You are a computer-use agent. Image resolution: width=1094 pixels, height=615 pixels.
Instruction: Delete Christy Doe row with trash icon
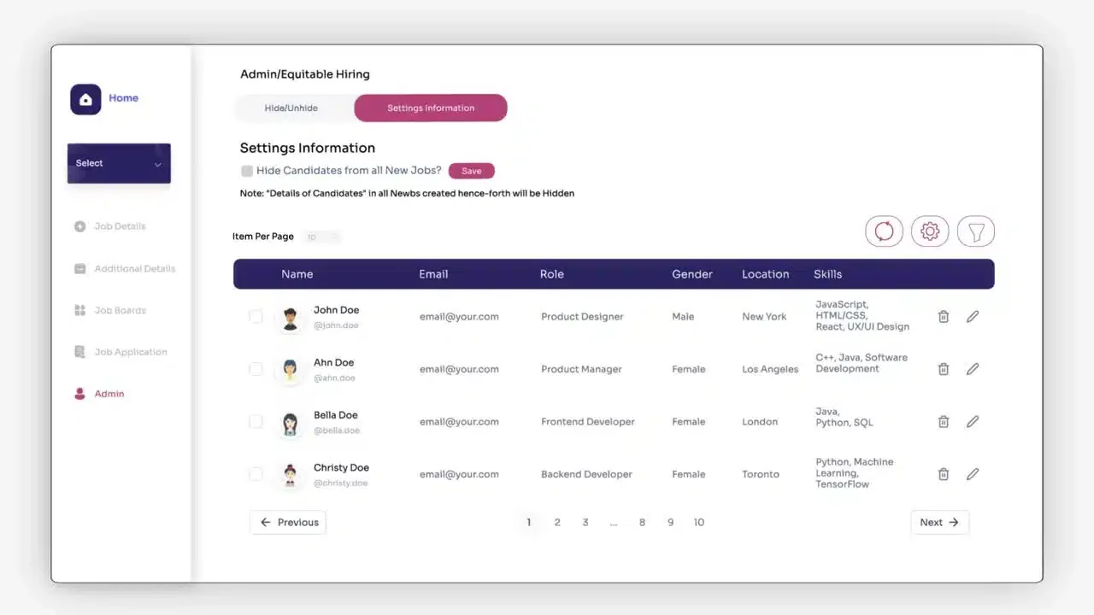click(944, 474)
